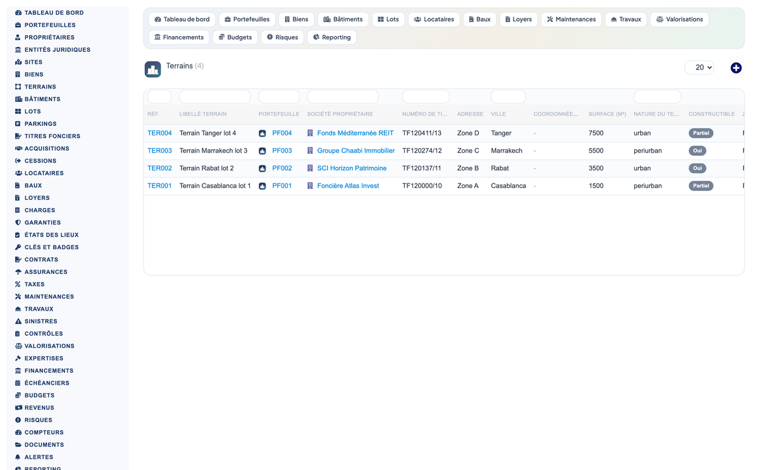Open terrain TER001 record link

159,186
